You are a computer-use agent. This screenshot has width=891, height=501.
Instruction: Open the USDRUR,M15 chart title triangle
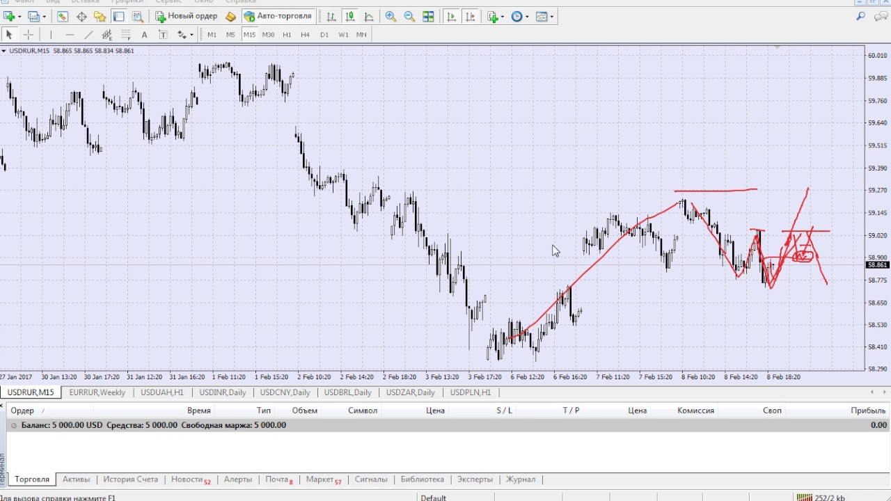pyautogui.click(x=4, y=51)
